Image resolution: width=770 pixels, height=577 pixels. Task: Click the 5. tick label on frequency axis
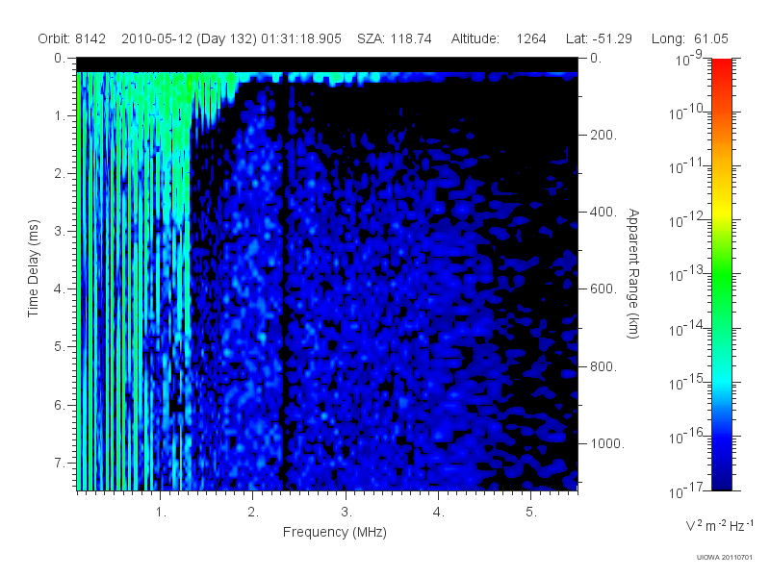[531, 513]
